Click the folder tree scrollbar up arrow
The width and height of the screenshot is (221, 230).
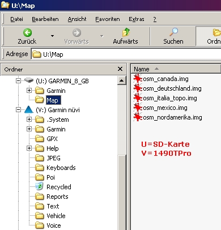click(x=121, y=80)
